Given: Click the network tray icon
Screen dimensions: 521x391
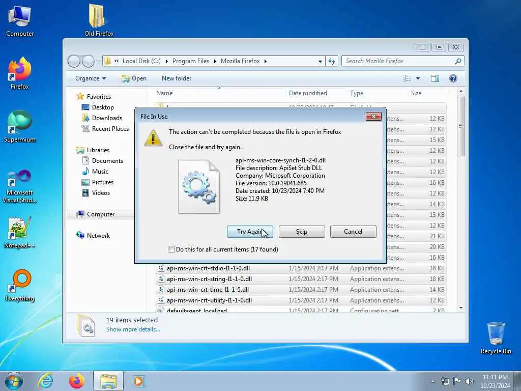Looking at the screenshot, I should (445, 381).
